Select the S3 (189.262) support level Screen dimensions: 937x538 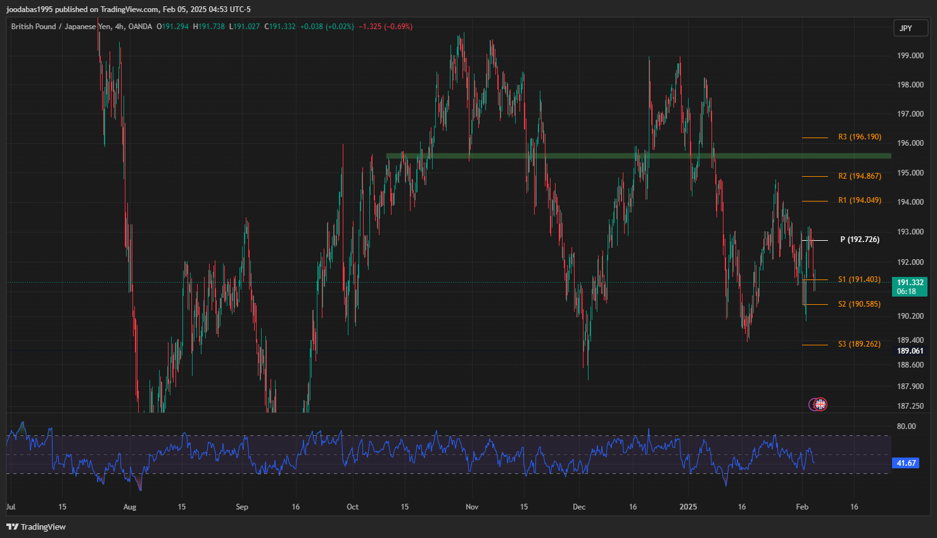[859, 344]
